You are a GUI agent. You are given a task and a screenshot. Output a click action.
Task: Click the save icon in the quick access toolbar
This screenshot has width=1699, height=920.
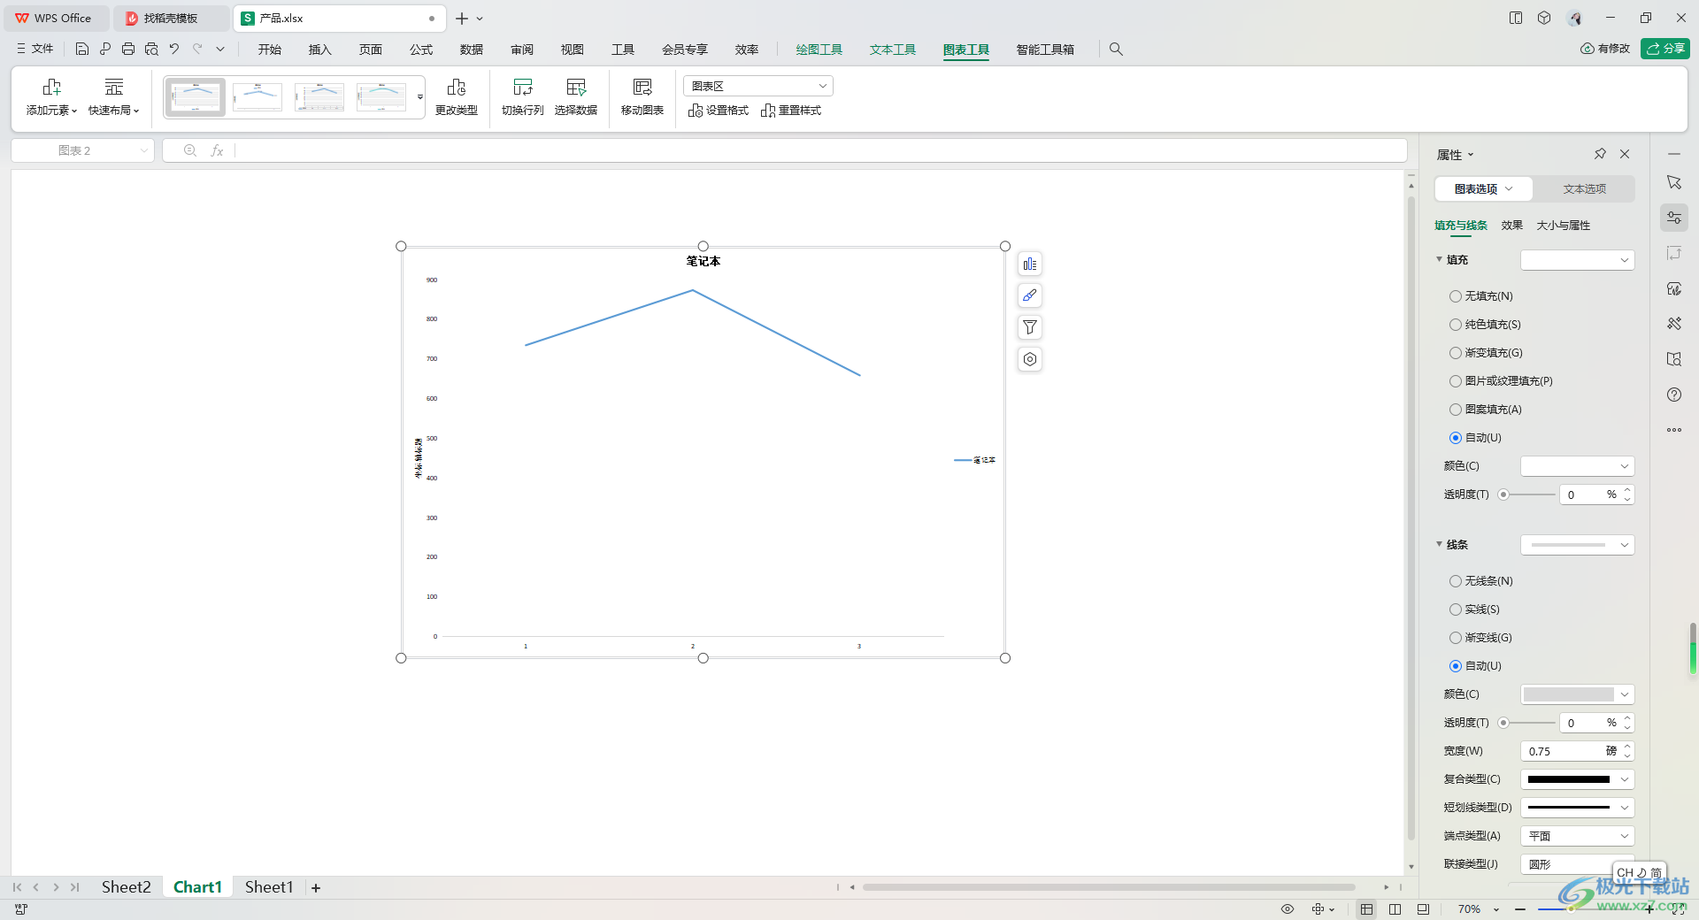pos(82,50)
